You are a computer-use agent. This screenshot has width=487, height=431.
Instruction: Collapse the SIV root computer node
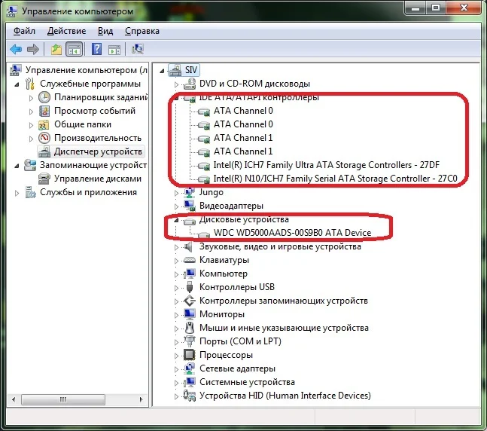click(x=162, y=72)
